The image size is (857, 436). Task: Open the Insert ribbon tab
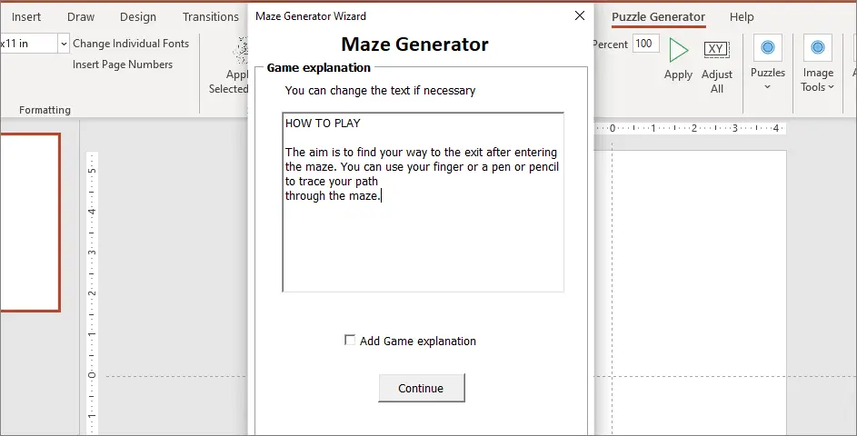[x=25, y=17]
